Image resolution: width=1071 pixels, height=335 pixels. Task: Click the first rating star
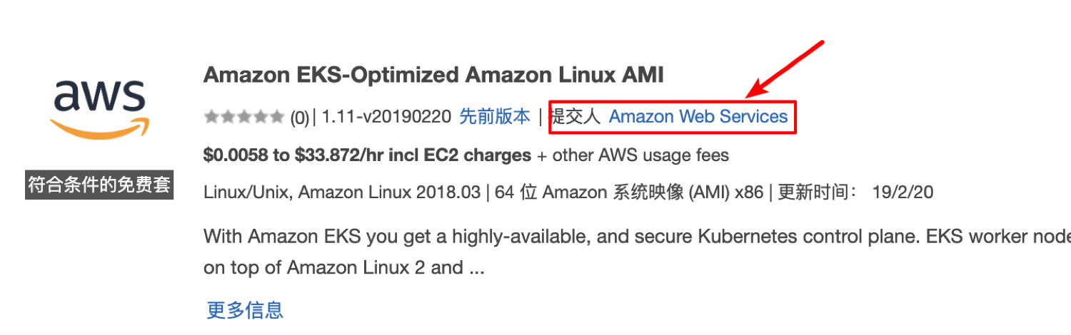[211, 117]
